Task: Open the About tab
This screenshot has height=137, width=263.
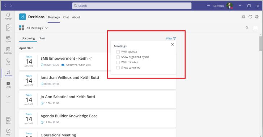Action: click(76, 17)
